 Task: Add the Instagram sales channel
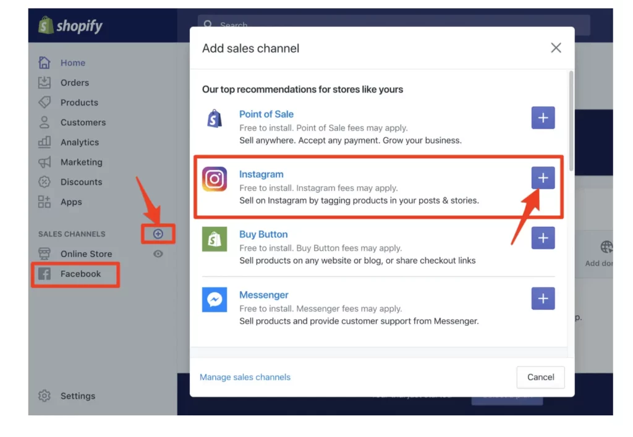click(x=543, y=178)
